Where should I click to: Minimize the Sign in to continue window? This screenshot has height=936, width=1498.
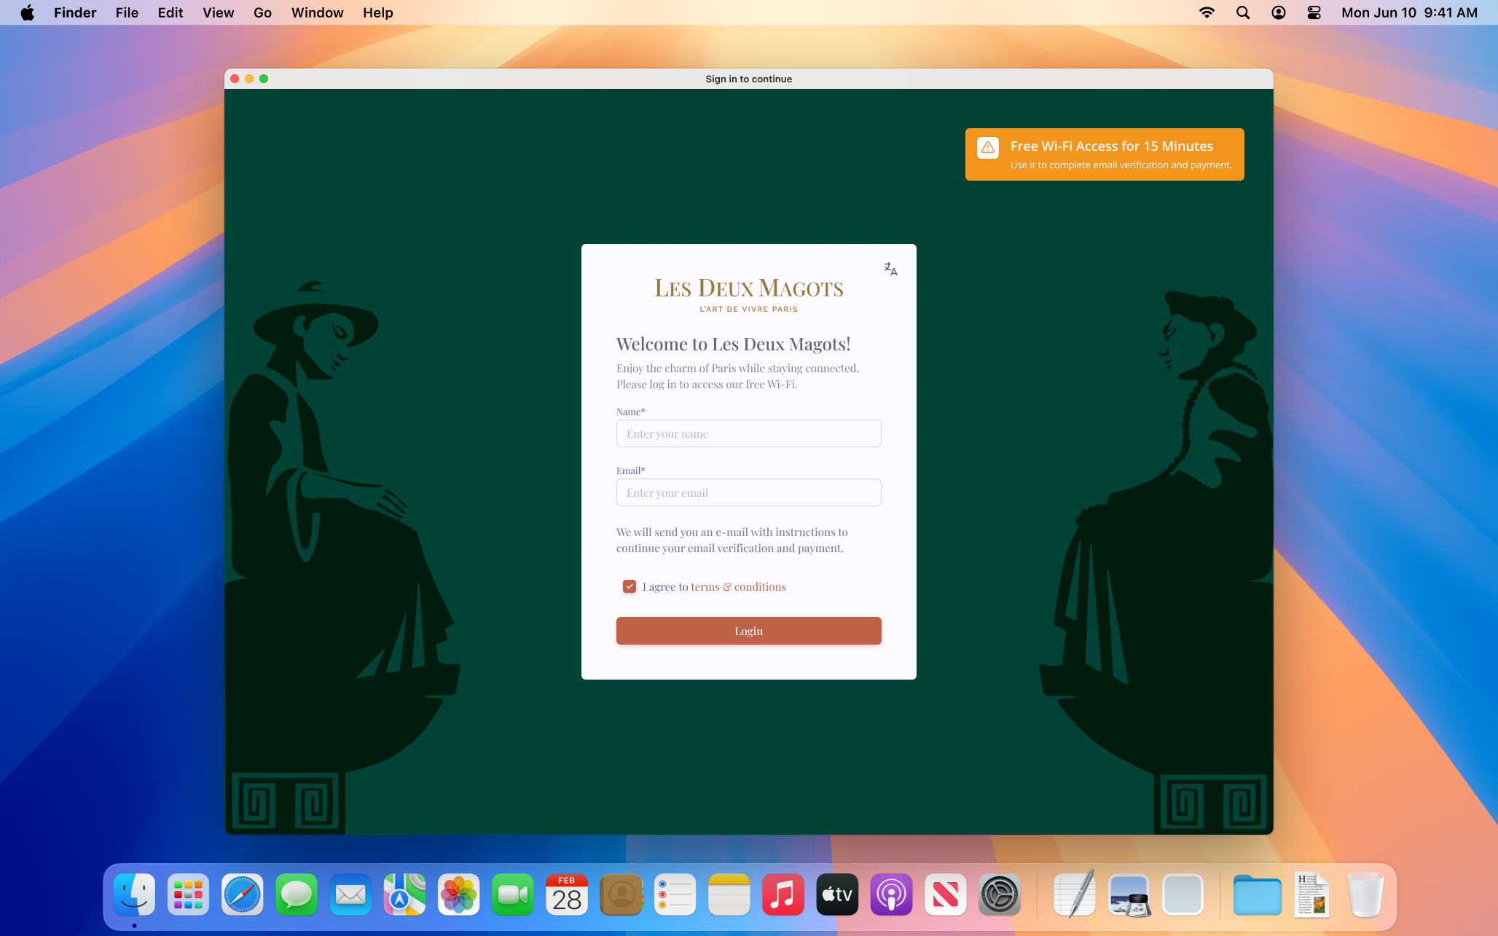(x=249, y=79)
